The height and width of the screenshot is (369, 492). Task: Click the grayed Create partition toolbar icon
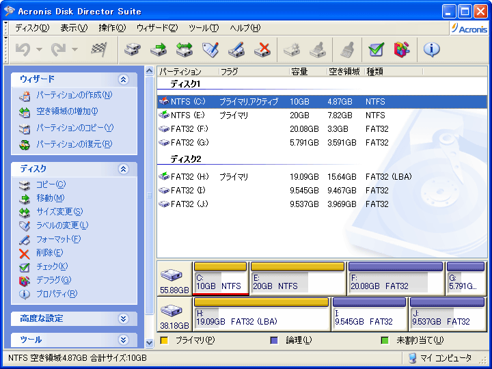pyautogui.click(x=292, y=49)
